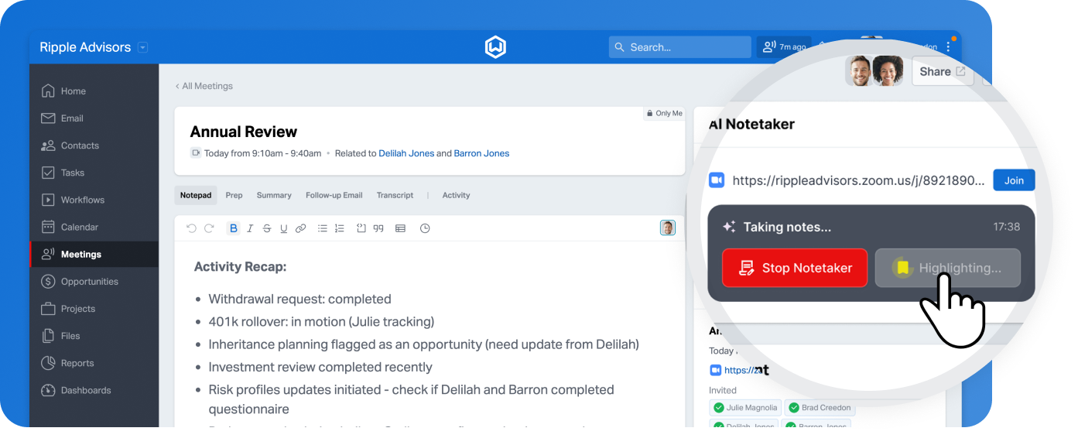Switch to the Notepad tab
This screenshot has width=1078, height=445.
coord(196,195)
